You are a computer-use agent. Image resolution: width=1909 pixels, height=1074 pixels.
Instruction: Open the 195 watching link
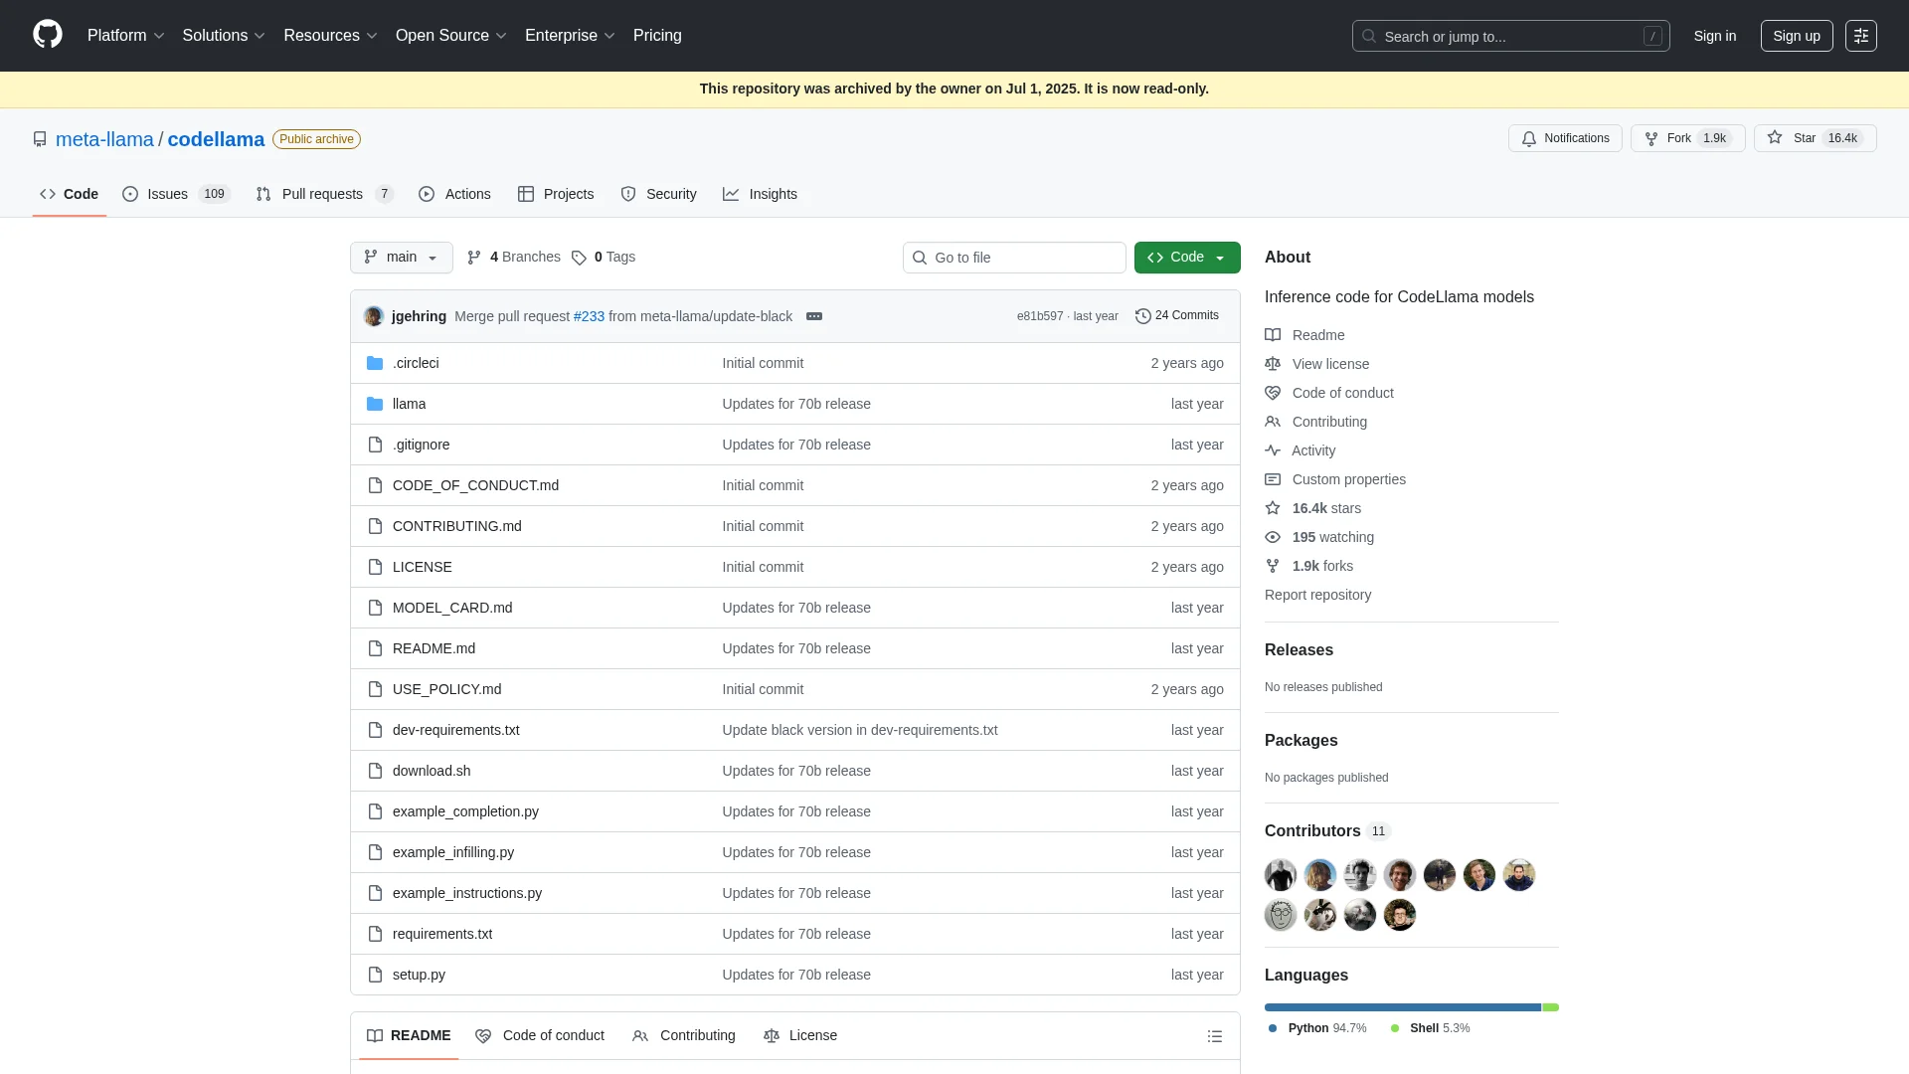pyautogui.click(x=1331, y=537)
